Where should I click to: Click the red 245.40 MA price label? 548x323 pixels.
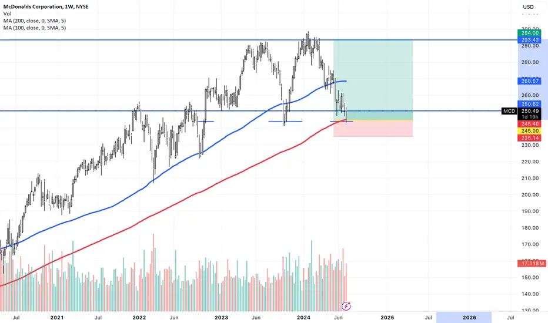529,124
